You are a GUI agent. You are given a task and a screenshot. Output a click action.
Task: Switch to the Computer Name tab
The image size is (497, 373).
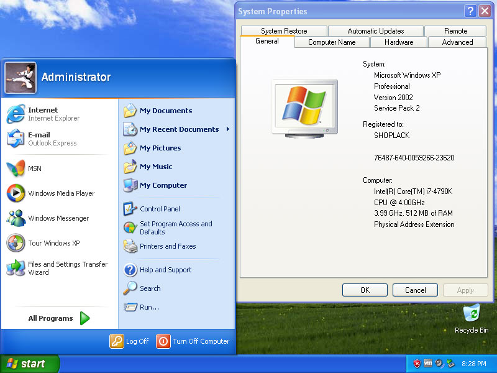pos(332,42)
